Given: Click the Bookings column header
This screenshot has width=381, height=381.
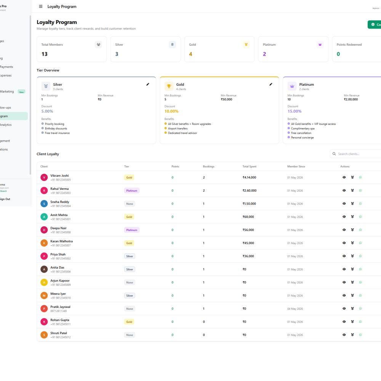Looking at the screenshot, I should pos(209,166).
